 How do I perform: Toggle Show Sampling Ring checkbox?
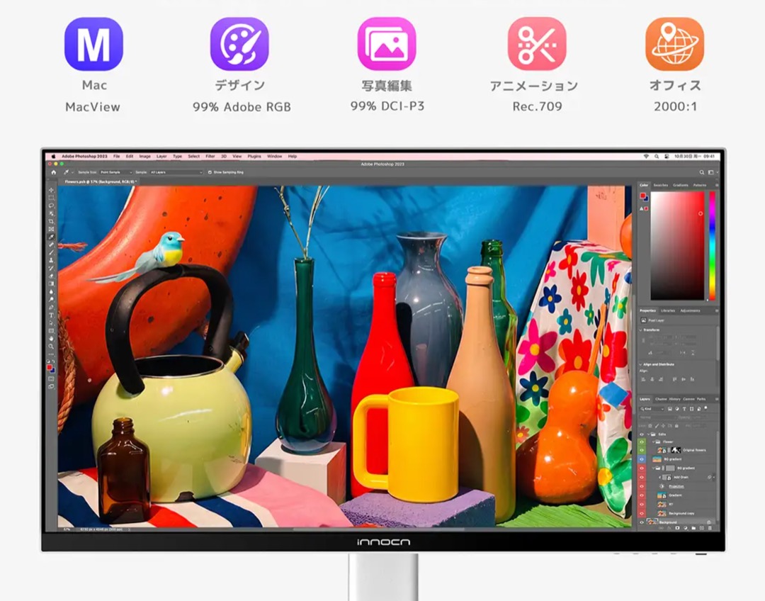pos(210,172)
